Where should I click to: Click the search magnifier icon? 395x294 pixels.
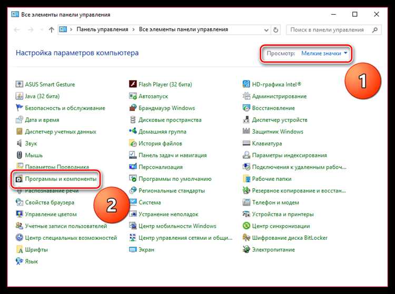[x=375, y=30]
